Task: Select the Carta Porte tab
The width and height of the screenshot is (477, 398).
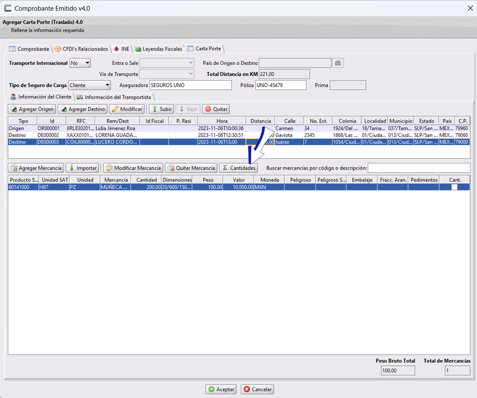Action: click(205, 49)
